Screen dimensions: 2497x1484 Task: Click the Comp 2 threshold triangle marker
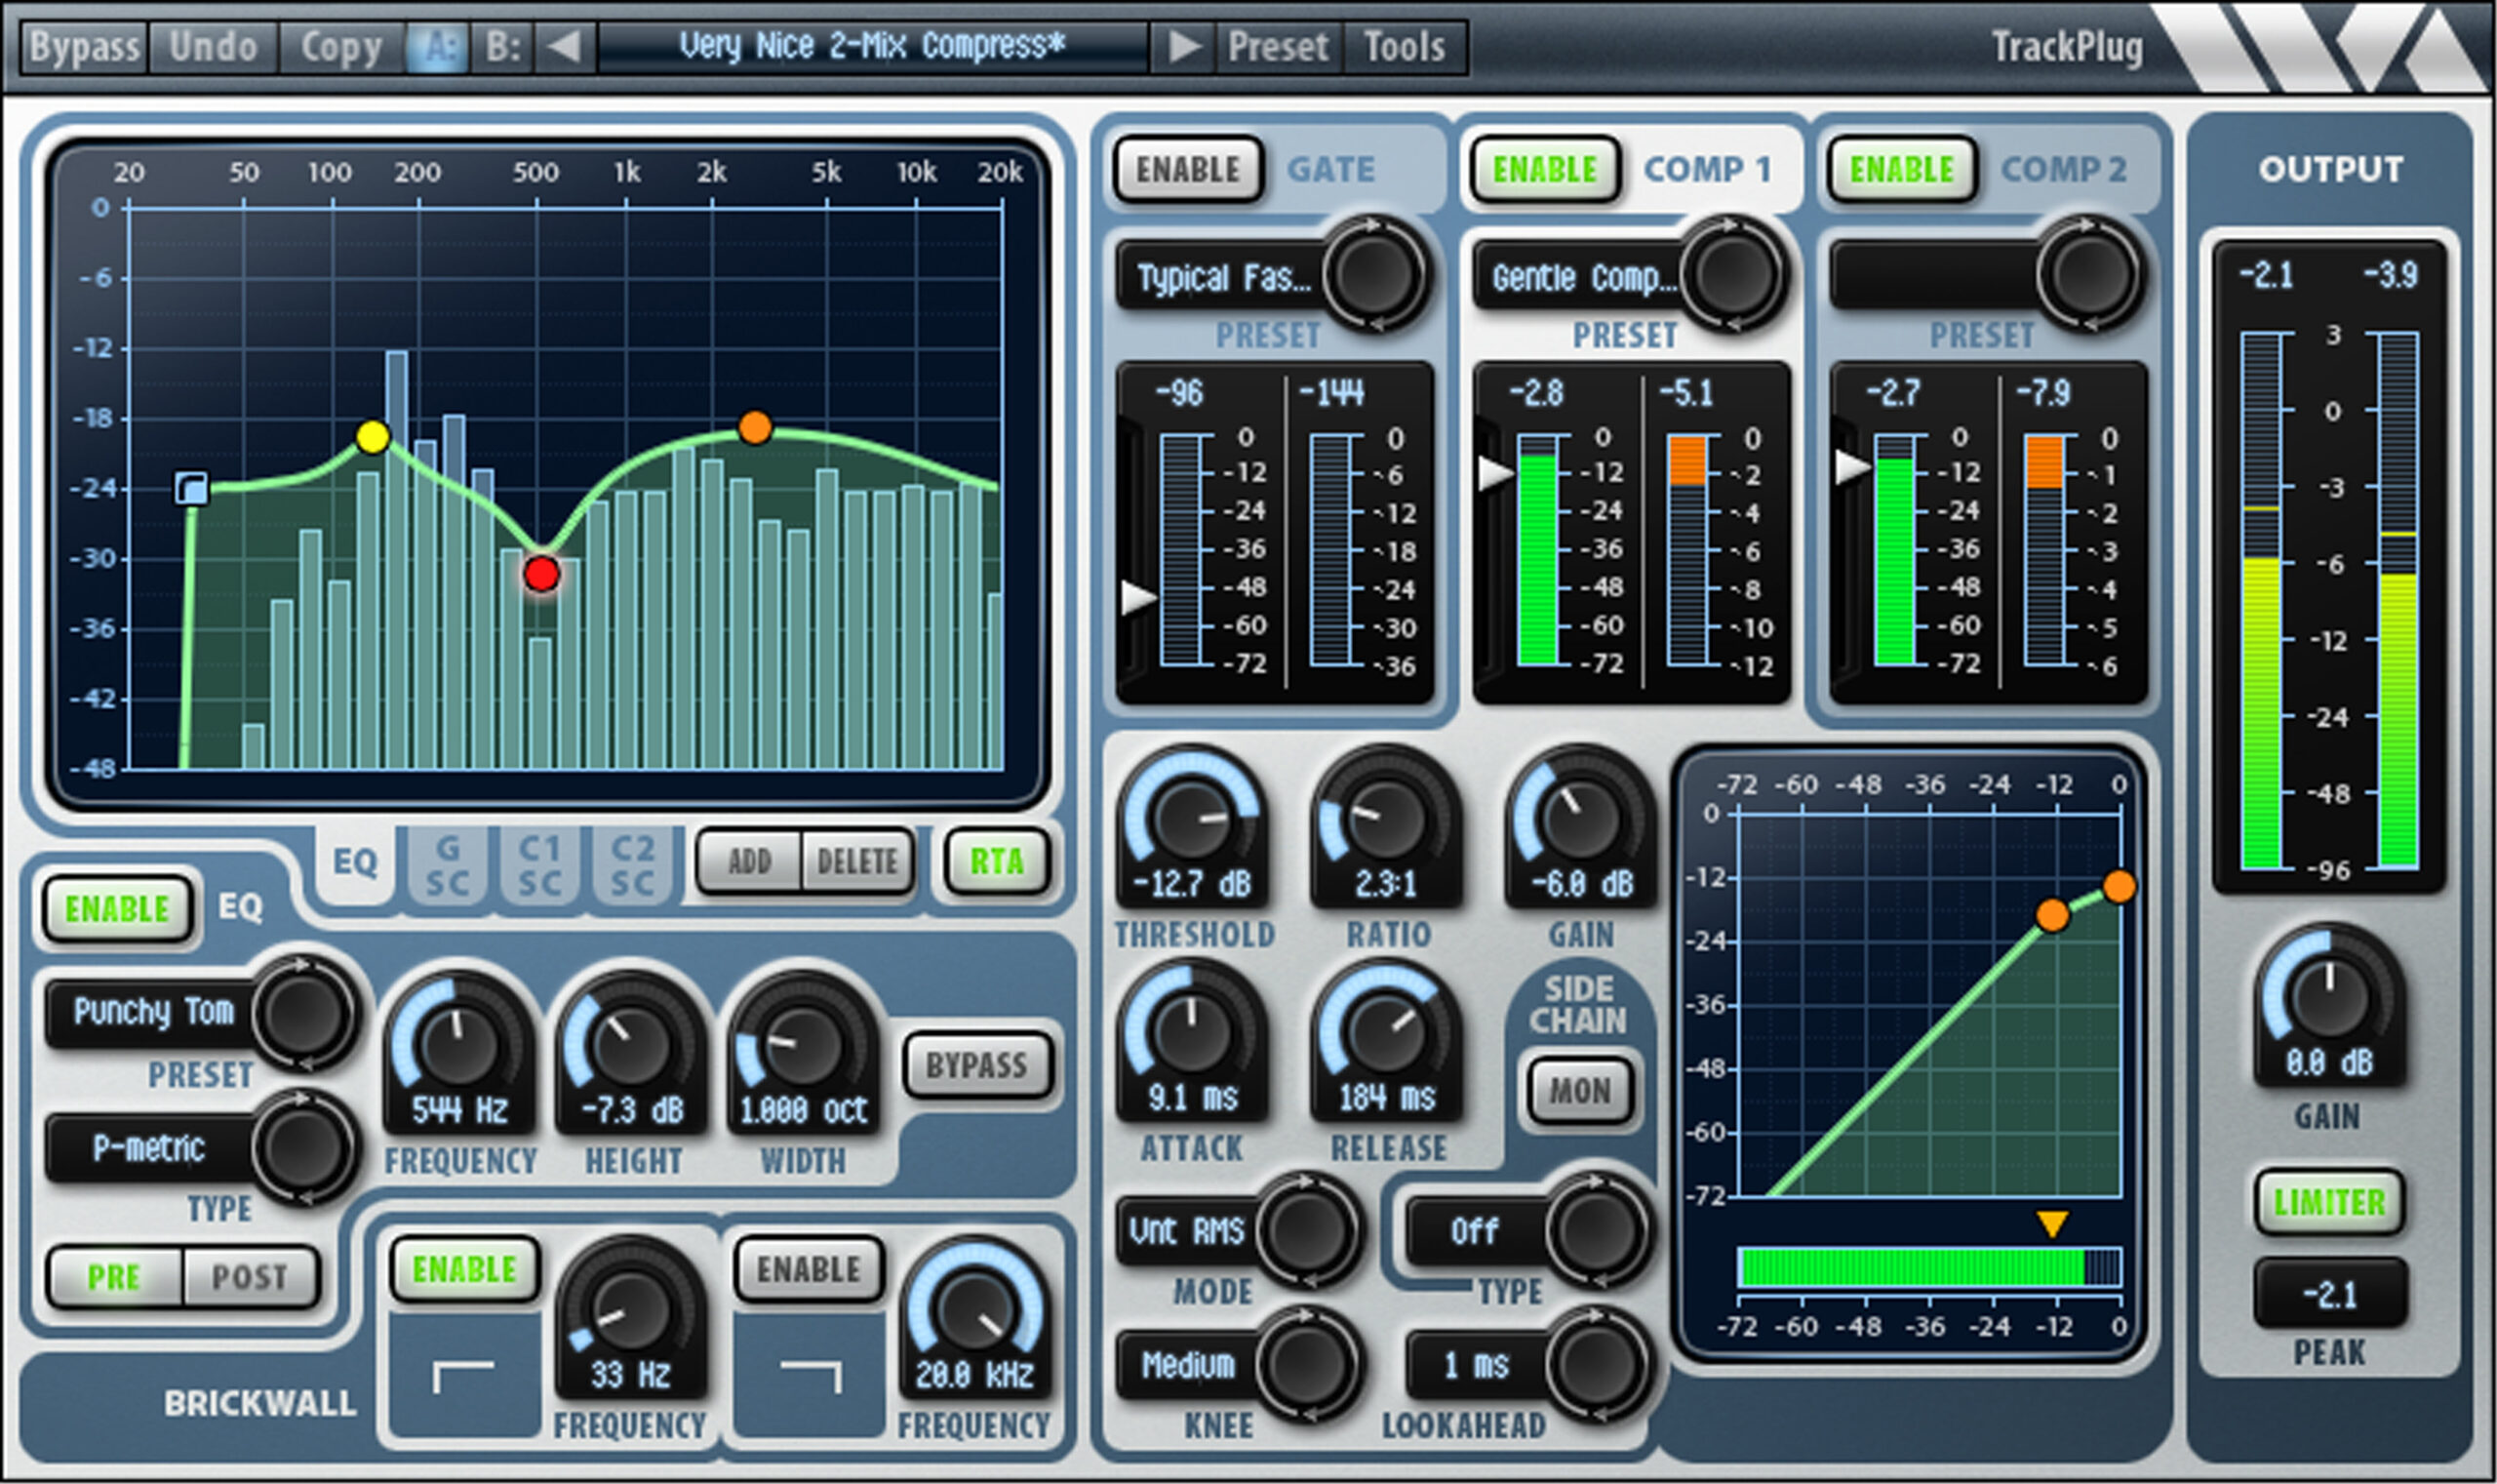click(x=1852, y=466)
